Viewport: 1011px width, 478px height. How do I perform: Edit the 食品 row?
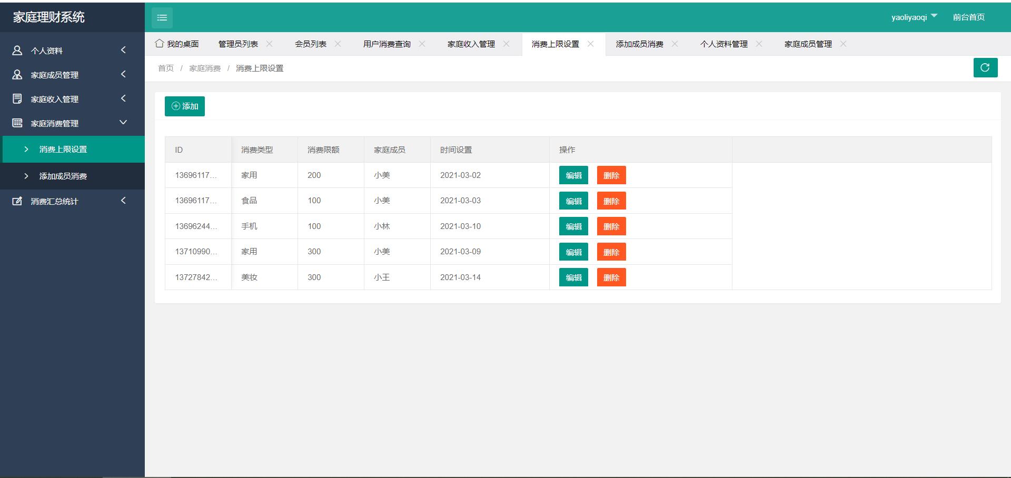pos(573,201)
